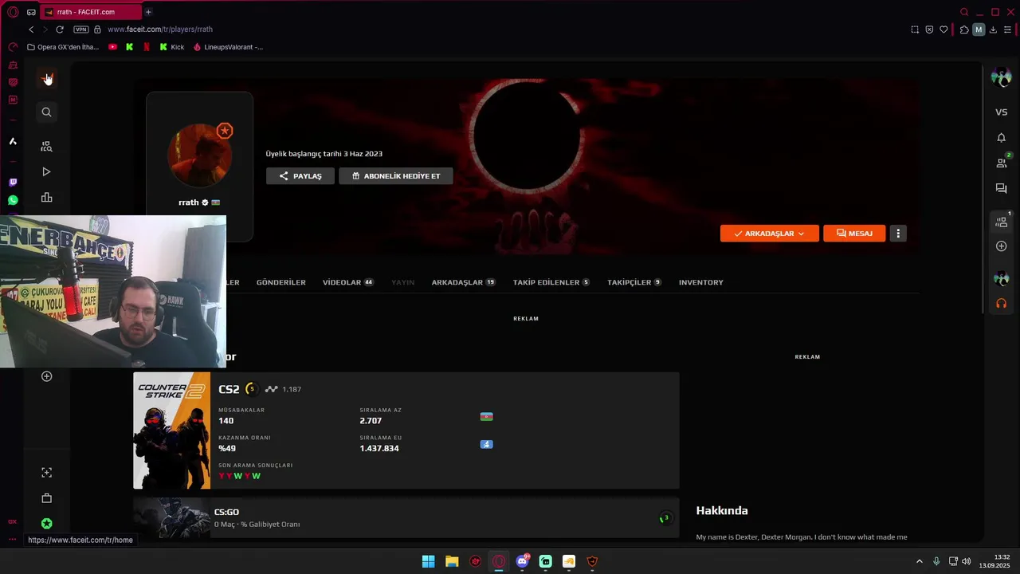Viewport: 1020px width, 574px height.
Task: Open the account avatar at the top right
Action: (1001, 77)
